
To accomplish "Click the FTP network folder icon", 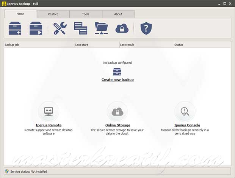I will (101, 28).
